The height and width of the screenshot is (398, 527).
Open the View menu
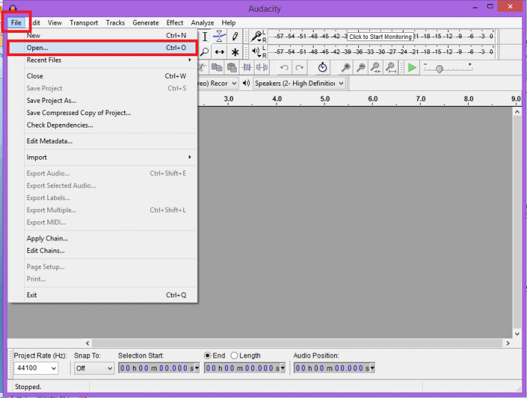coord(54,23)
